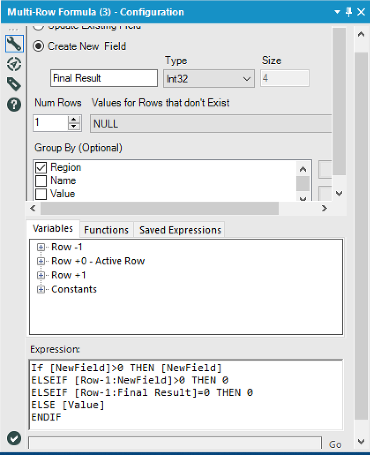
Task: Open the title bar dropdown arrow menu
Action: tap(337, 12)
